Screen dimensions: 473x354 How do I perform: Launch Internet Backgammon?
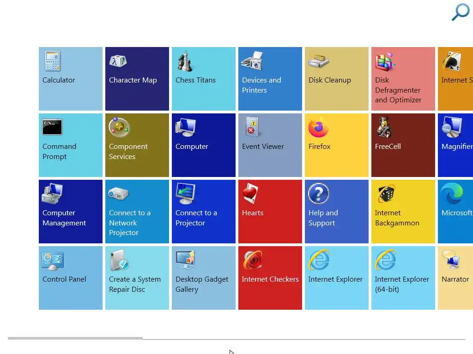[403, 212]
